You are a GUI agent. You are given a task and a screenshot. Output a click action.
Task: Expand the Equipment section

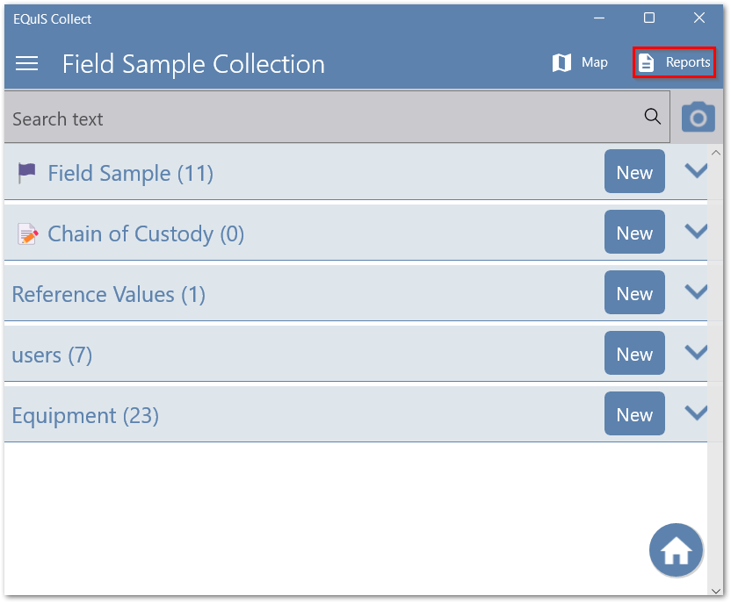point(696,413)
